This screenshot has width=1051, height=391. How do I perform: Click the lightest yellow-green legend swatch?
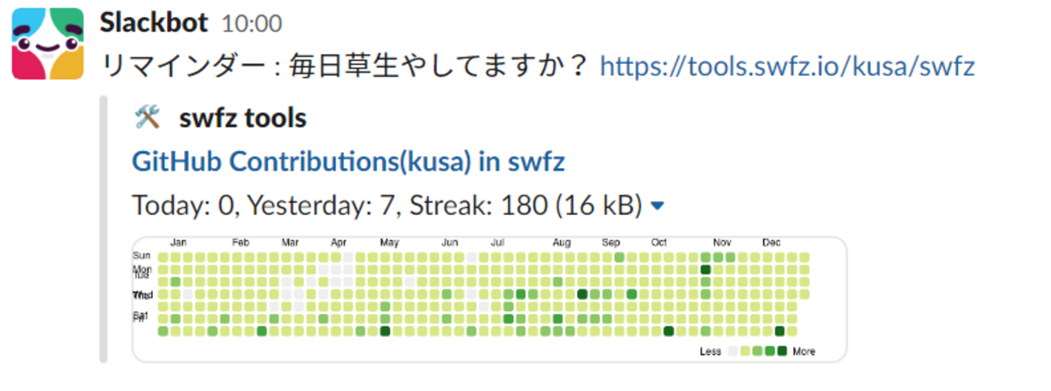coord(745,351)
